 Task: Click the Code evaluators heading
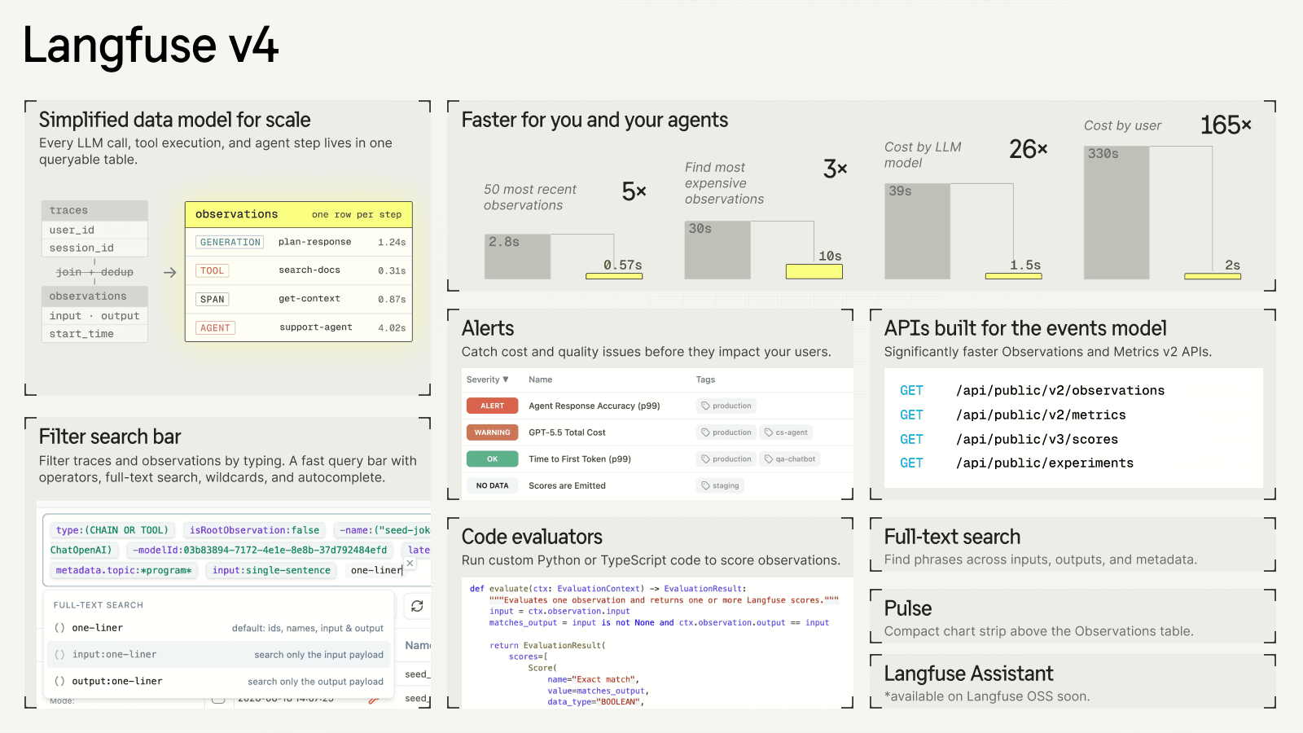[532, 537]
